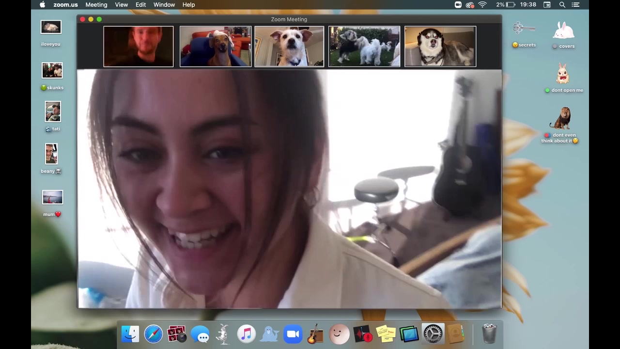Click the Zoom Meeting title bar text

tap(289, 19)
